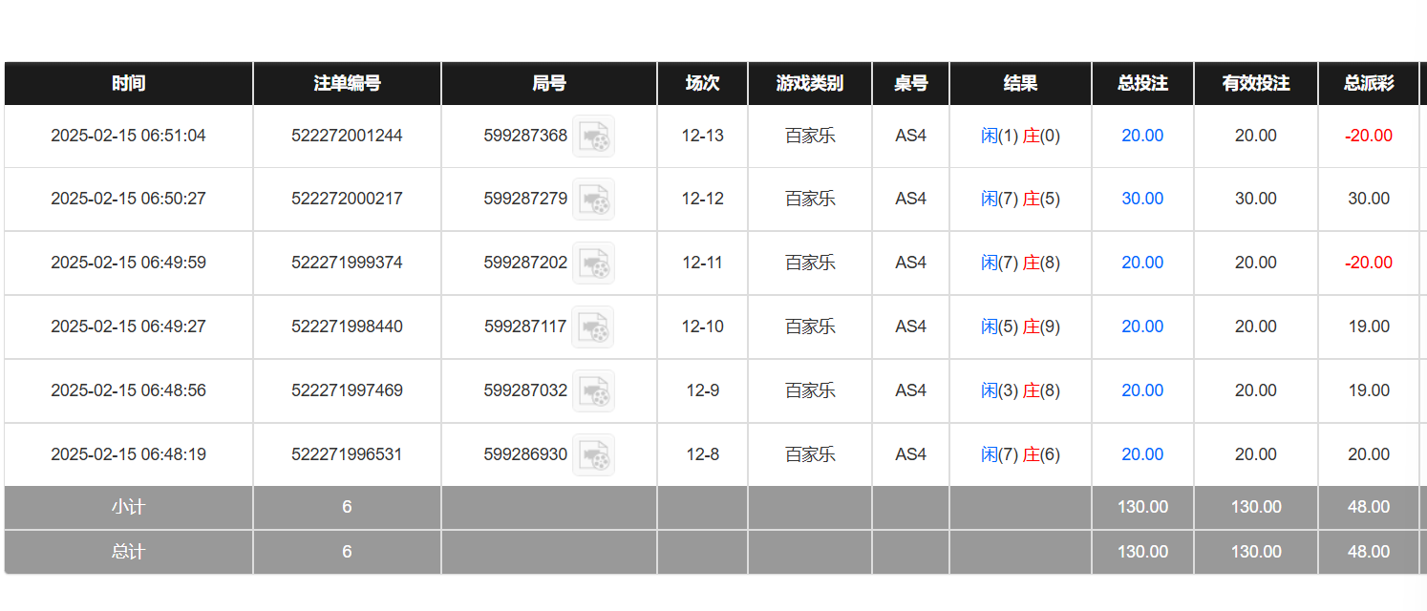Click the red -20.00 payout in session 12-11 row
Image resolution: width=1427 pixels, height=611 pixels.
pos(1369,263)
